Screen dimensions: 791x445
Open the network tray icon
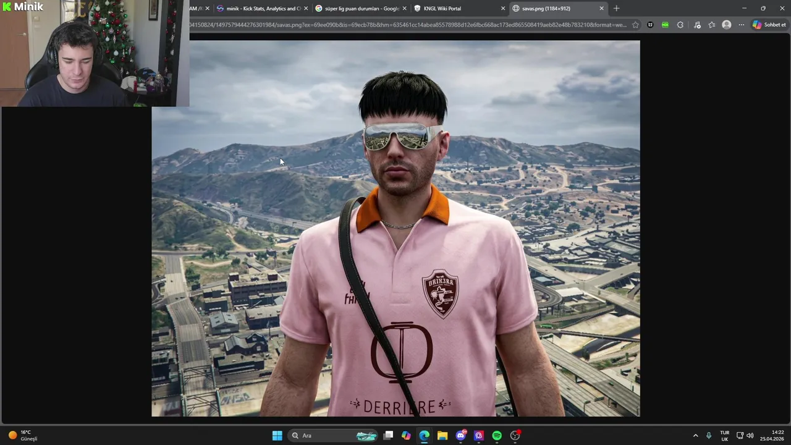tap(740, 436)
